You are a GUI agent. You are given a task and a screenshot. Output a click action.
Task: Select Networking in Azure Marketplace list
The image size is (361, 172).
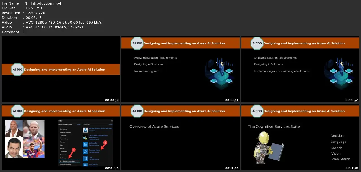click(64, 139)
